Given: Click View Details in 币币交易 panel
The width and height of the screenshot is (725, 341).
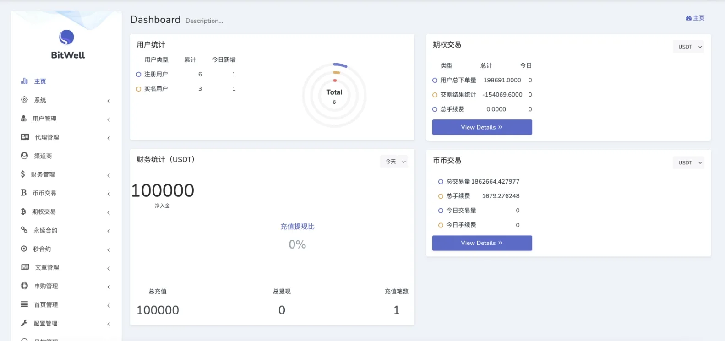Looking at the screenshot, I should click(482, 243).
